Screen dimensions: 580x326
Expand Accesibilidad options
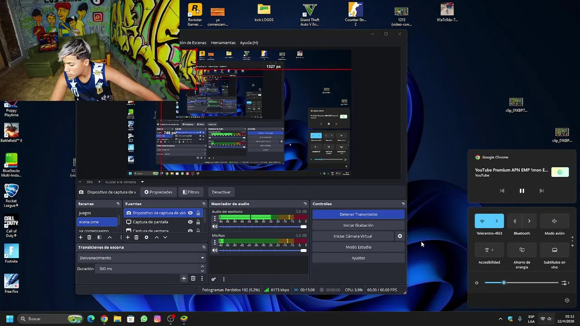click(489, 249)
